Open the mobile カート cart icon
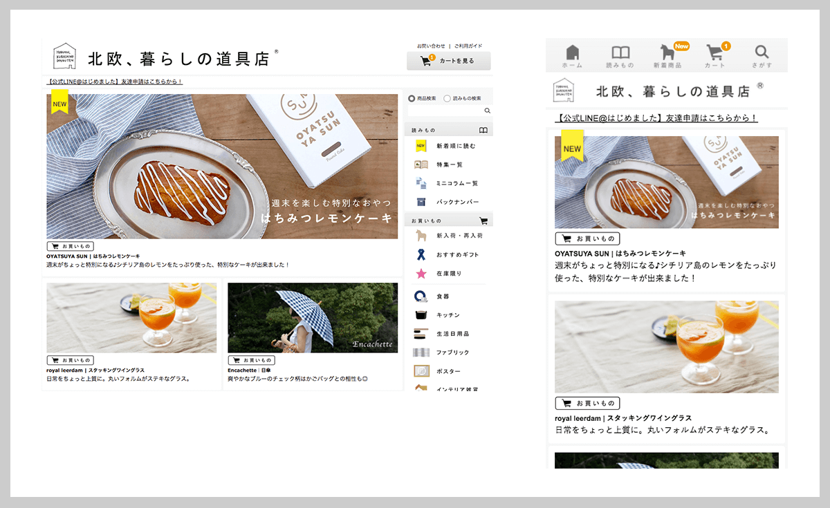Screen dimensions: 830x508 pyautogui.click(x=714, y=53)
